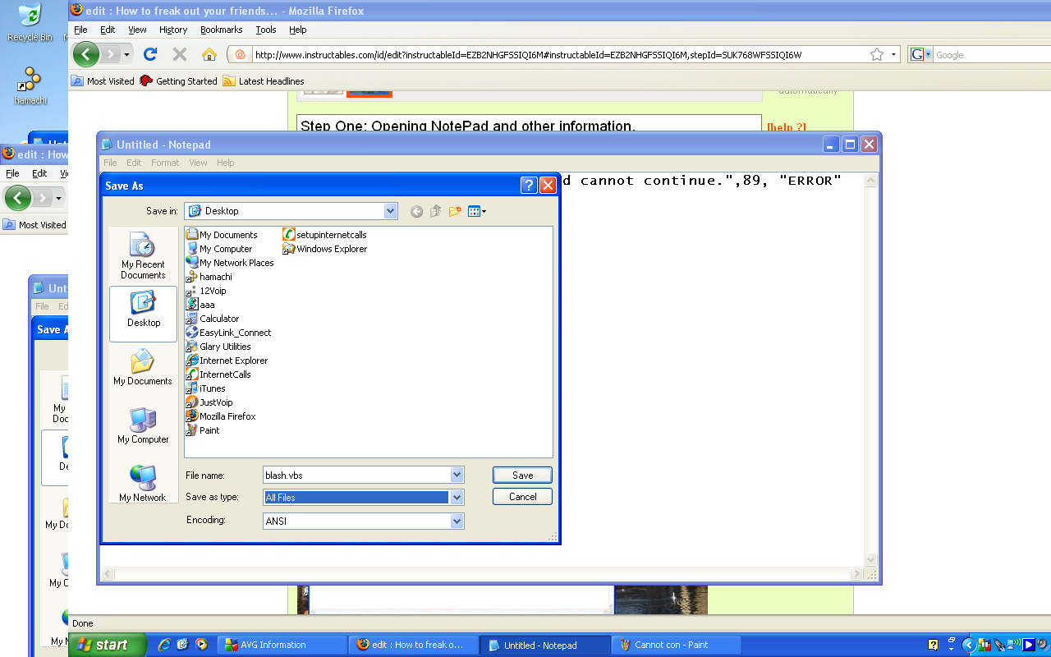Open Firefox back history dropdown arrow
Screen dimensions: 1051x657
126,55
